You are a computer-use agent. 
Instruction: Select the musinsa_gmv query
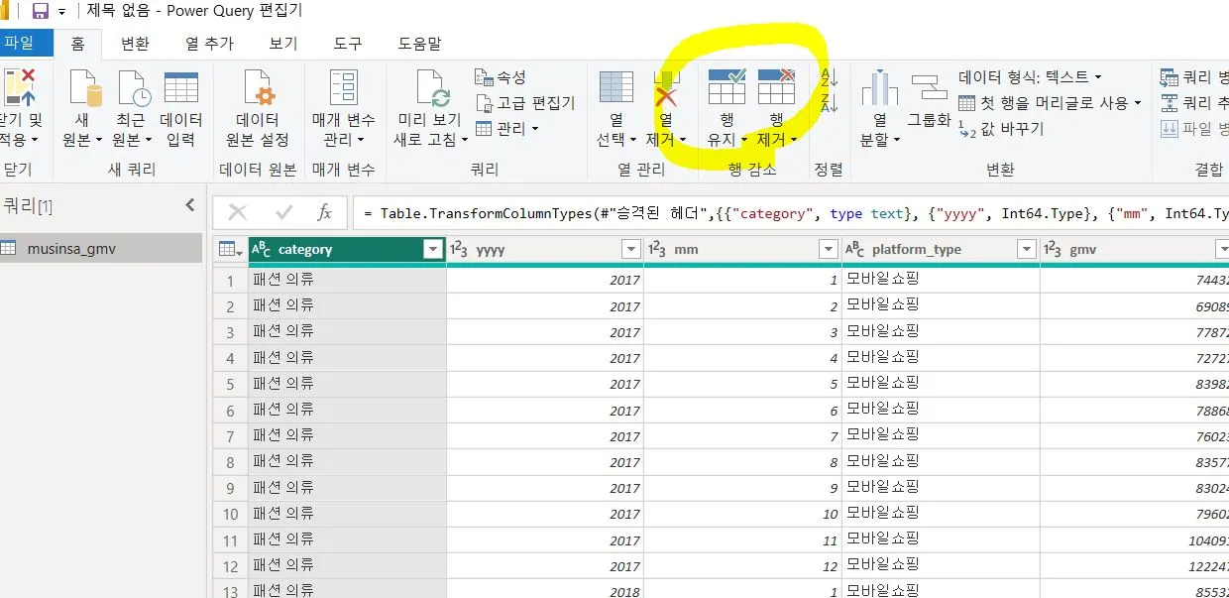(101, 249)
